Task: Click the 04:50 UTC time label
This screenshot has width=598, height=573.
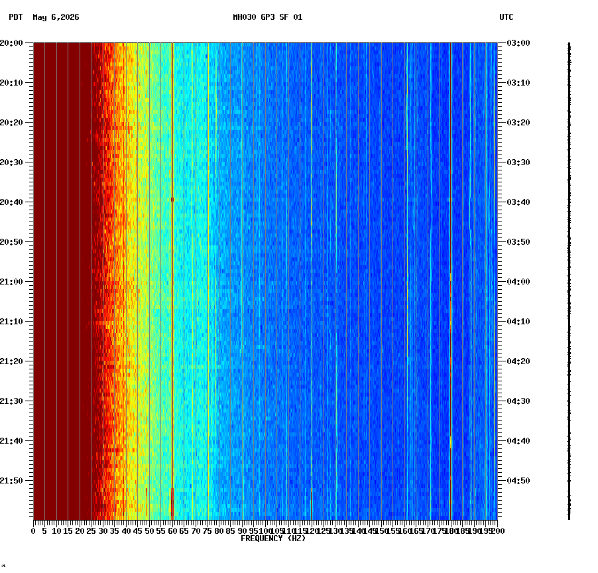Action: click(518, 481)
